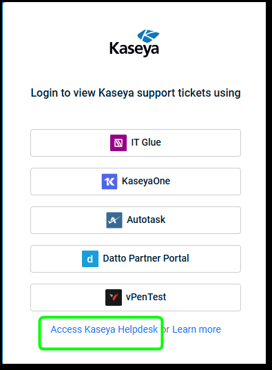Click the "Autotask" text label
272x370 pixels.
(x=146, y=220)
